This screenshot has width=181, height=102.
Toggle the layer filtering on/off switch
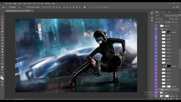point(180,15)
